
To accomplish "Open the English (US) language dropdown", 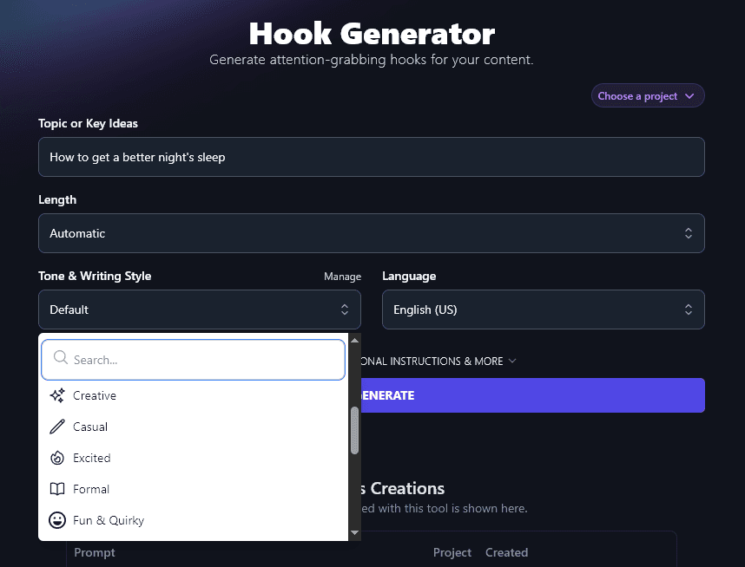I will 544,310.
